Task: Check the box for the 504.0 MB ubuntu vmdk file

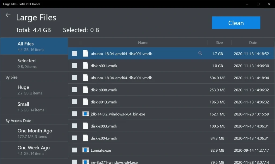Action: tap(75, 78)
